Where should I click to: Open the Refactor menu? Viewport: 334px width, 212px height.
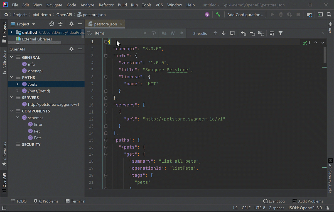tap(106, 5)
